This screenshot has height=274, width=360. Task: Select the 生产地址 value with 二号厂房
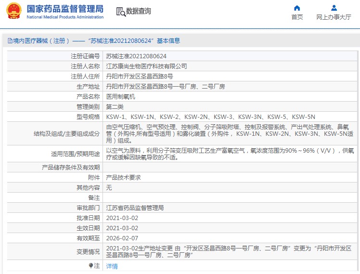165,87
